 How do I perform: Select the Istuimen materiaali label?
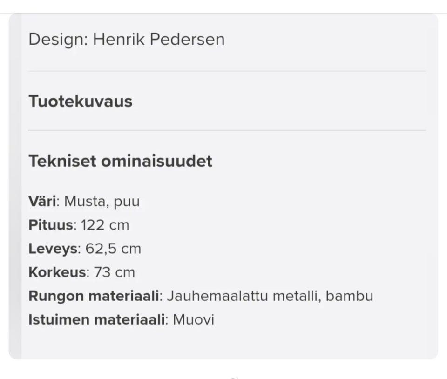point(97,320)
